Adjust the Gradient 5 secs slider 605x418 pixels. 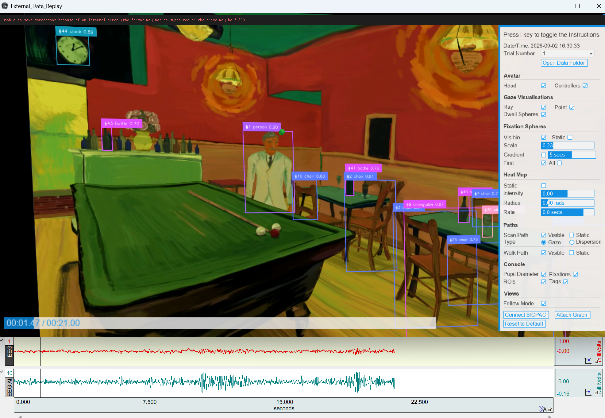(572, 155)
